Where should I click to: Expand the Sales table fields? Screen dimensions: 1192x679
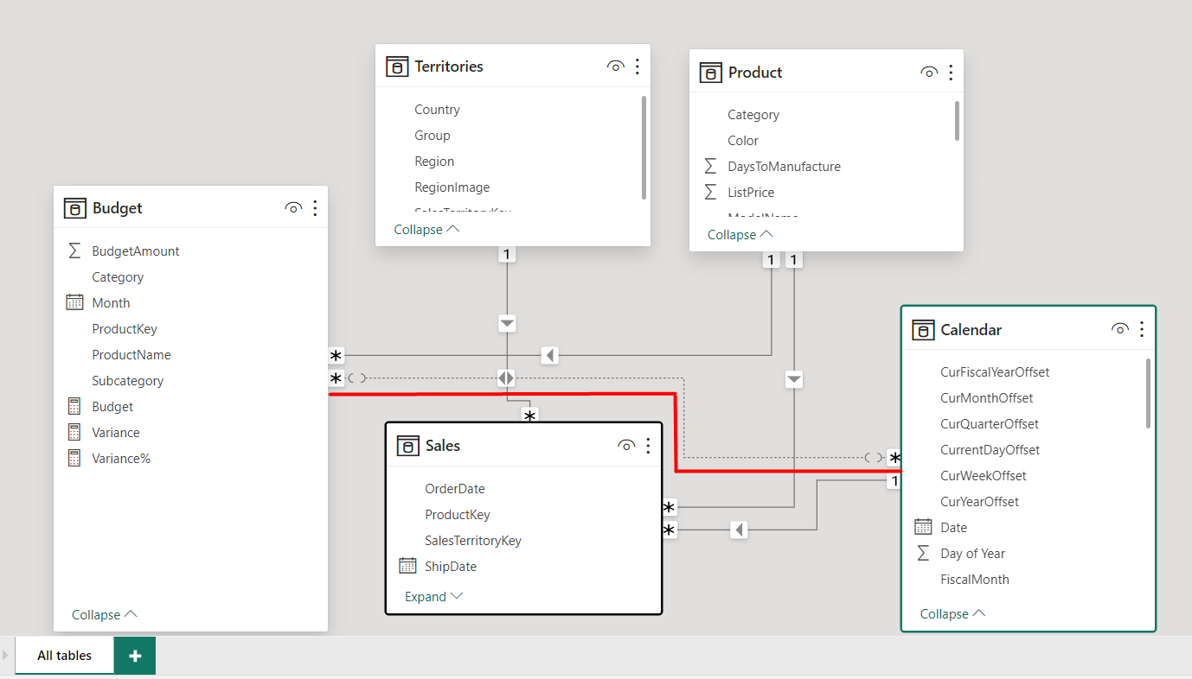coord(433,596)
